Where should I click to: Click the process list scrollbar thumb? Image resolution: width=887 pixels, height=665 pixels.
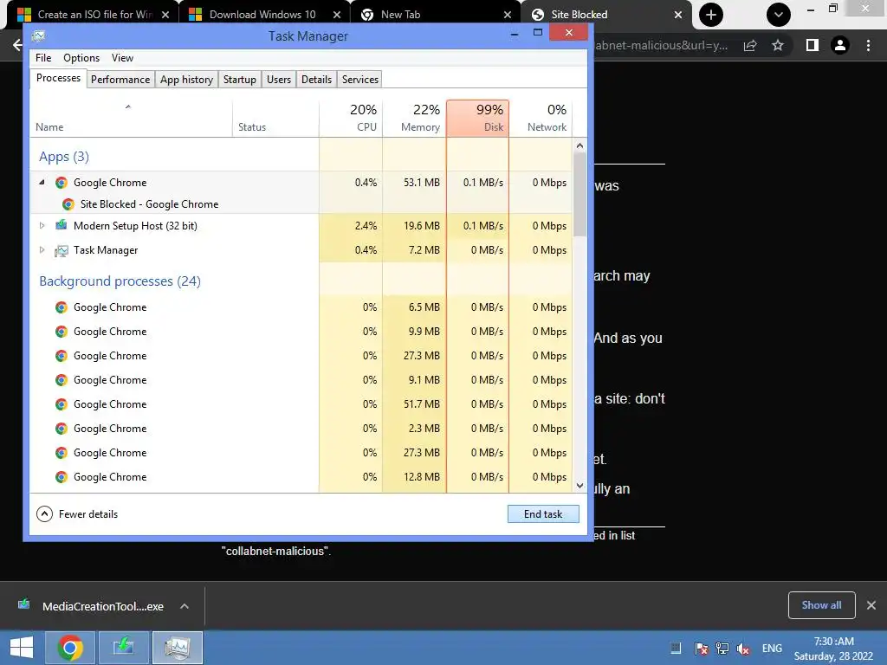click(579, 195)
